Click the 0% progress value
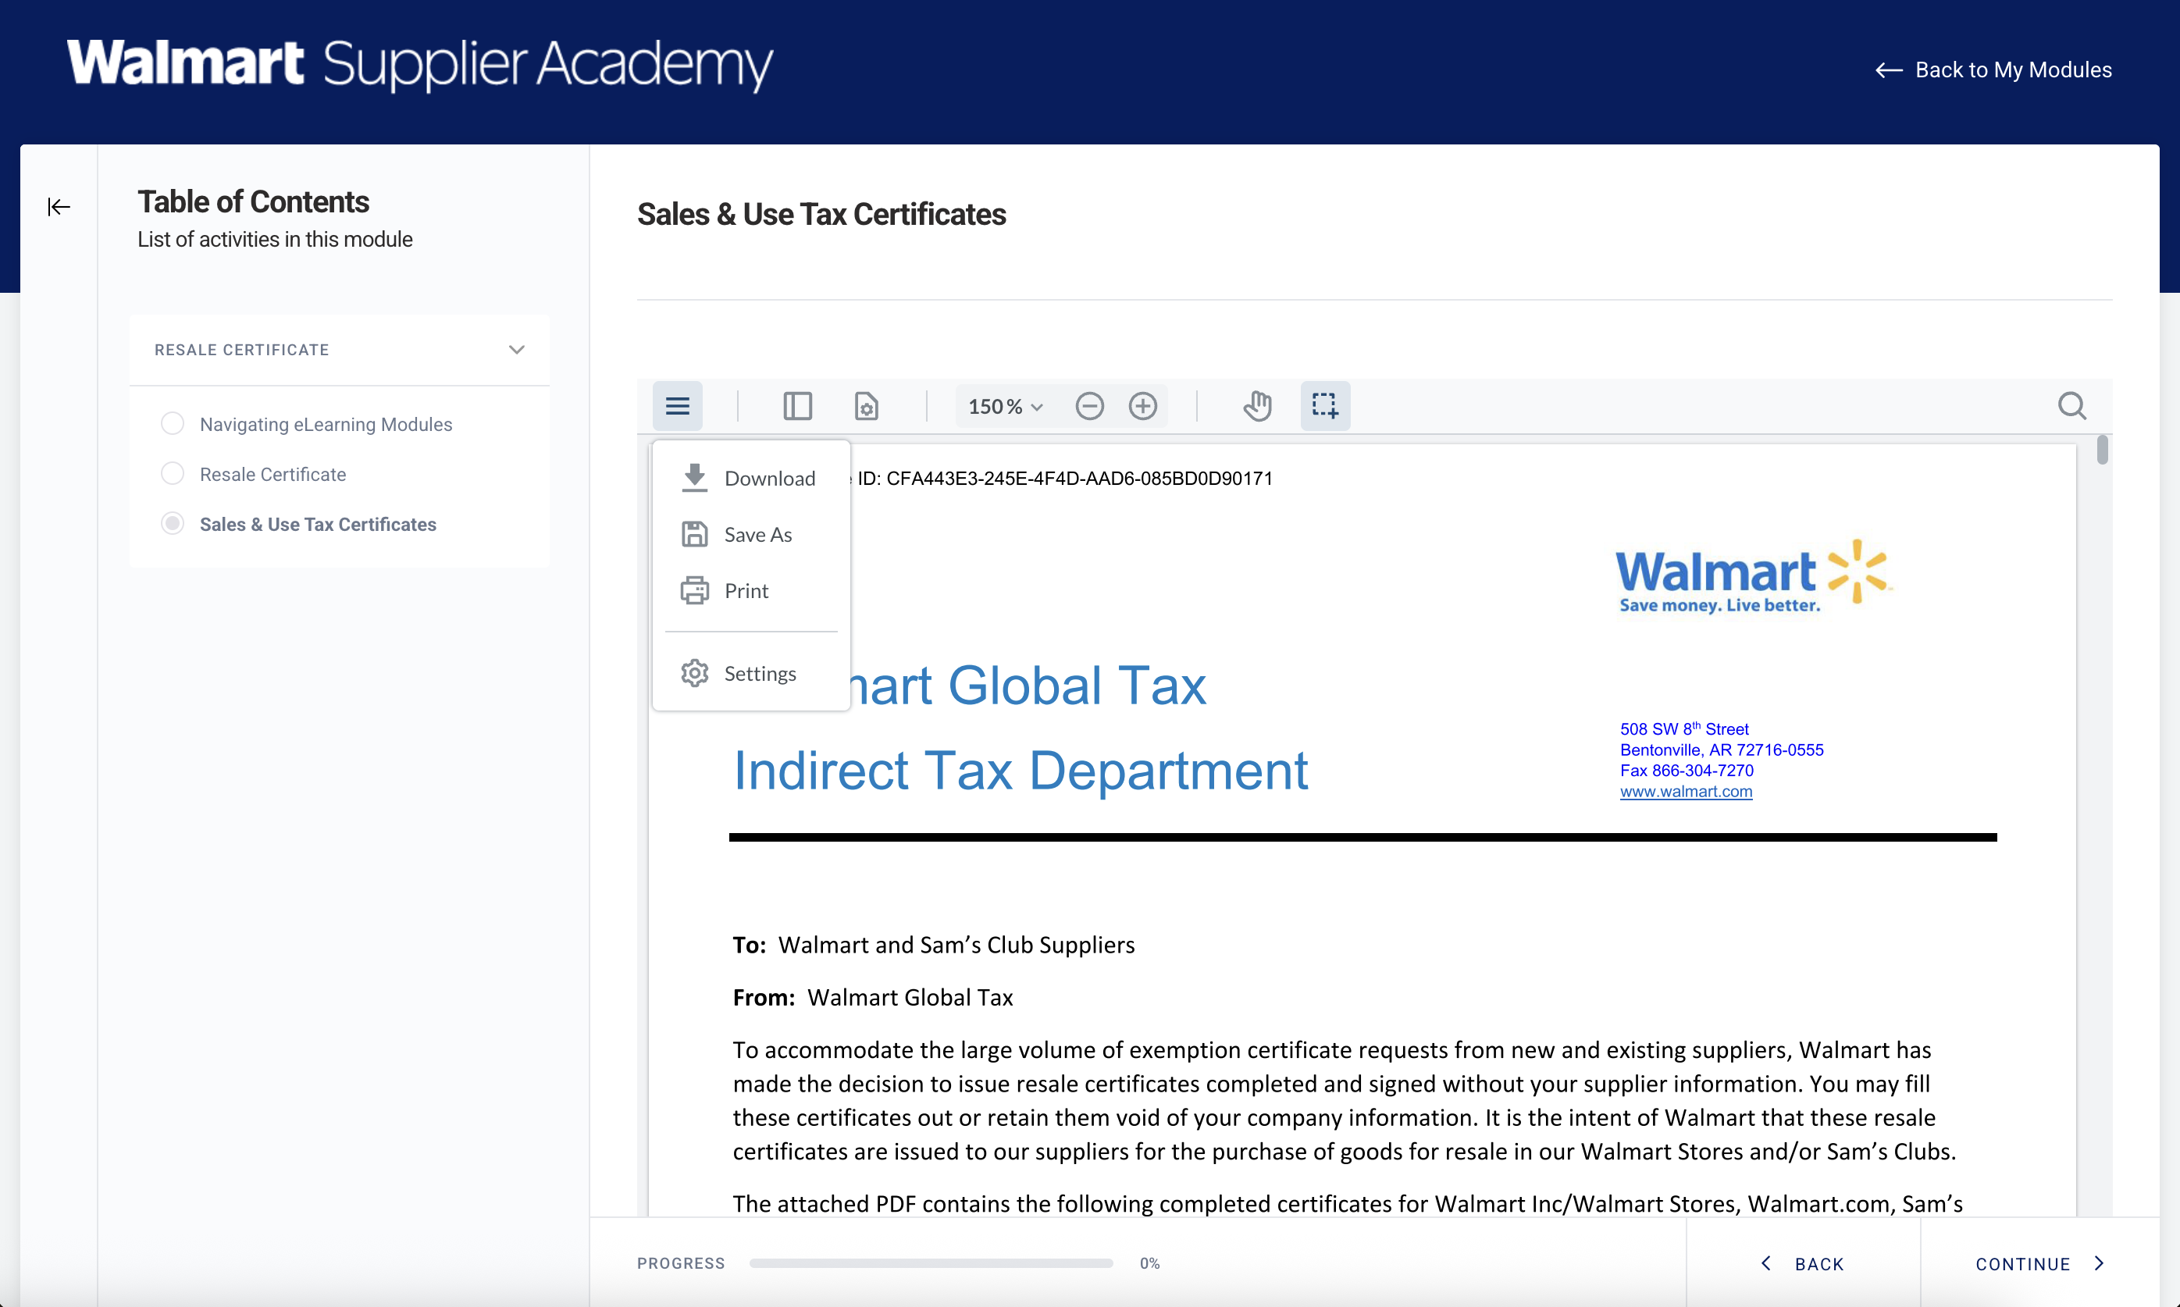Viewport: 2180px width, 1307px height. pos(1149,1263)
